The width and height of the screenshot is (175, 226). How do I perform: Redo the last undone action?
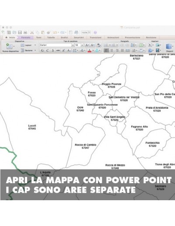[63, 32]
